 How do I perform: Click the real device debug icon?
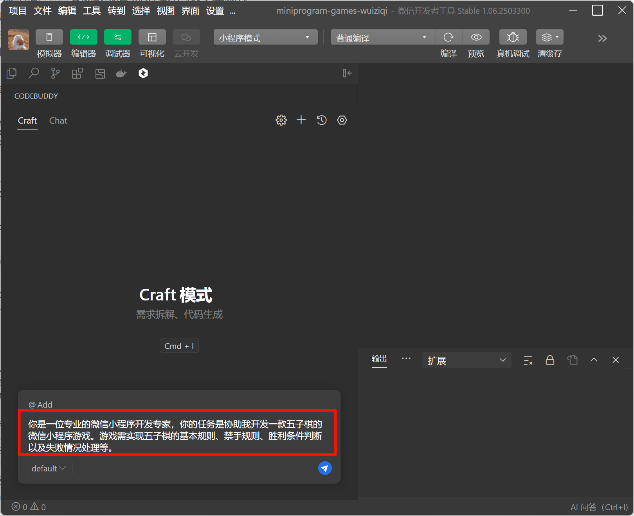coord(513,38)
